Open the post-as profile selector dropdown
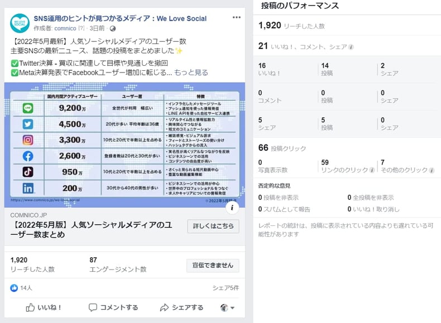 pos(227,308)
